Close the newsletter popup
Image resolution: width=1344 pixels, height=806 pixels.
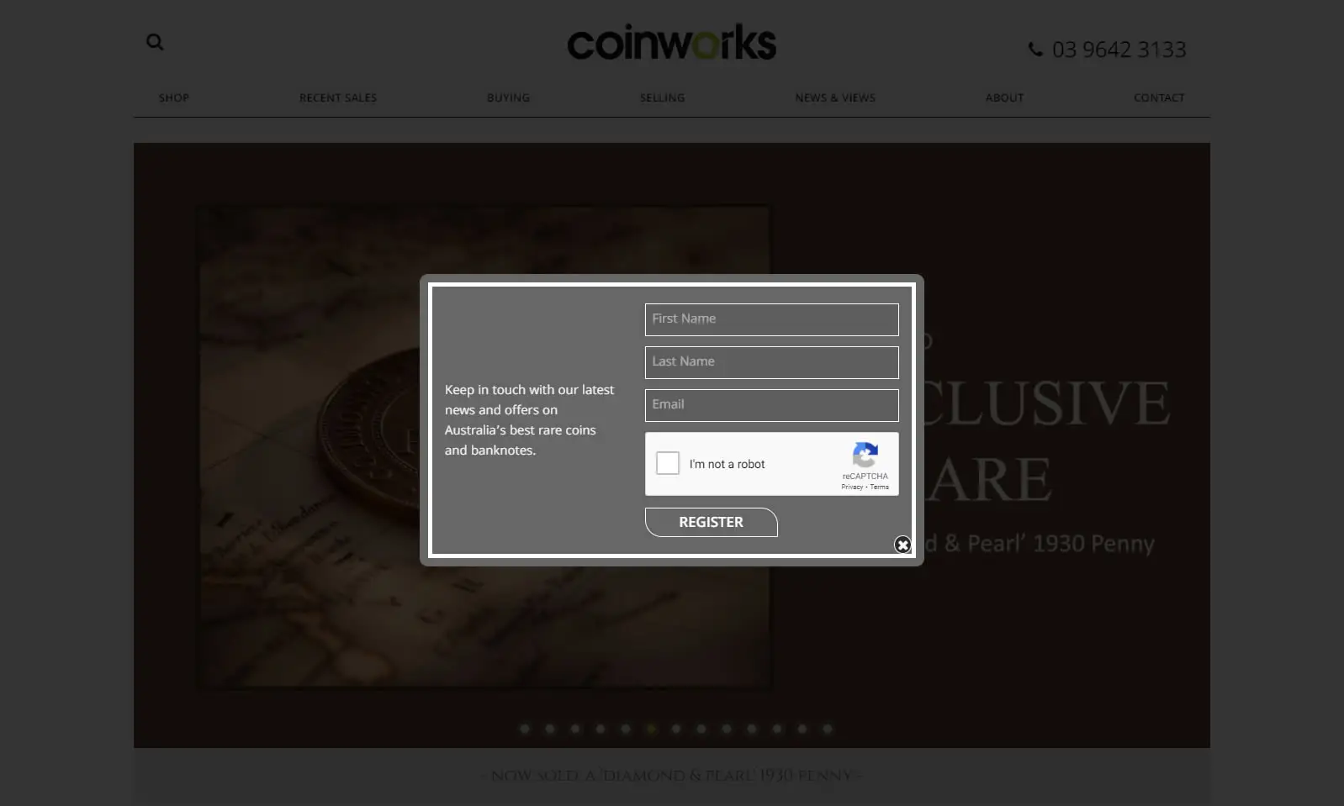pyautogui.click(x=902, y=545)
